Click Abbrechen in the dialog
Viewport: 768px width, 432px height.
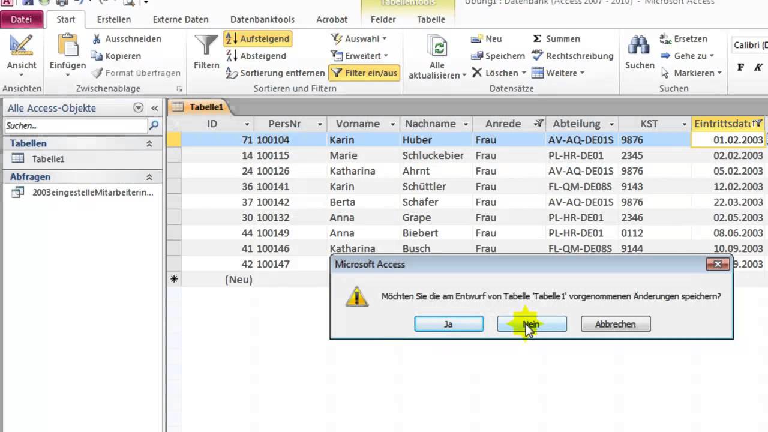pyautogui.click(x=616, y=324)
